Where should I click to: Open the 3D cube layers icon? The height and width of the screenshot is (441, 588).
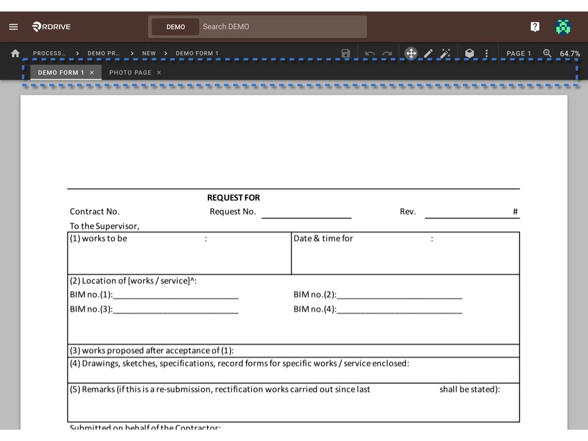click(x=469, y=53)
